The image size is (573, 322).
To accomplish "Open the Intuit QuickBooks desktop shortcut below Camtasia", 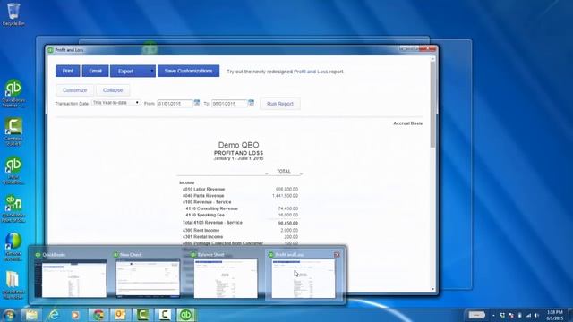I will (13, 171).
